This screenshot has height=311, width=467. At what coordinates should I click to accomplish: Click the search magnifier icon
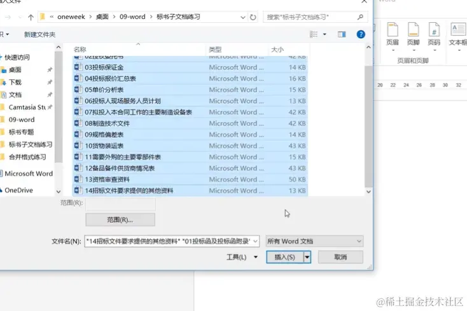coord(360,17)
